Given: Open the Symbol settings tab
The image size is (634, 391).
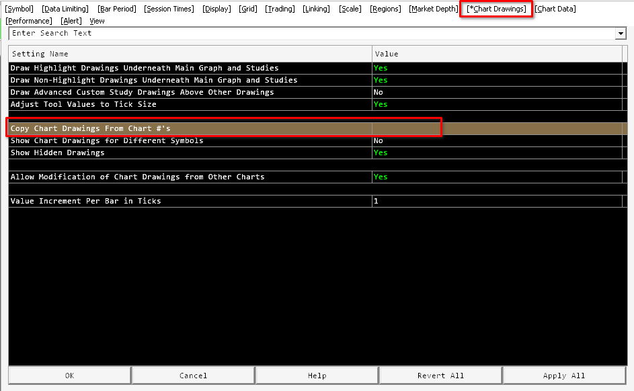Looking at the screenshot, I should (19, 9).
